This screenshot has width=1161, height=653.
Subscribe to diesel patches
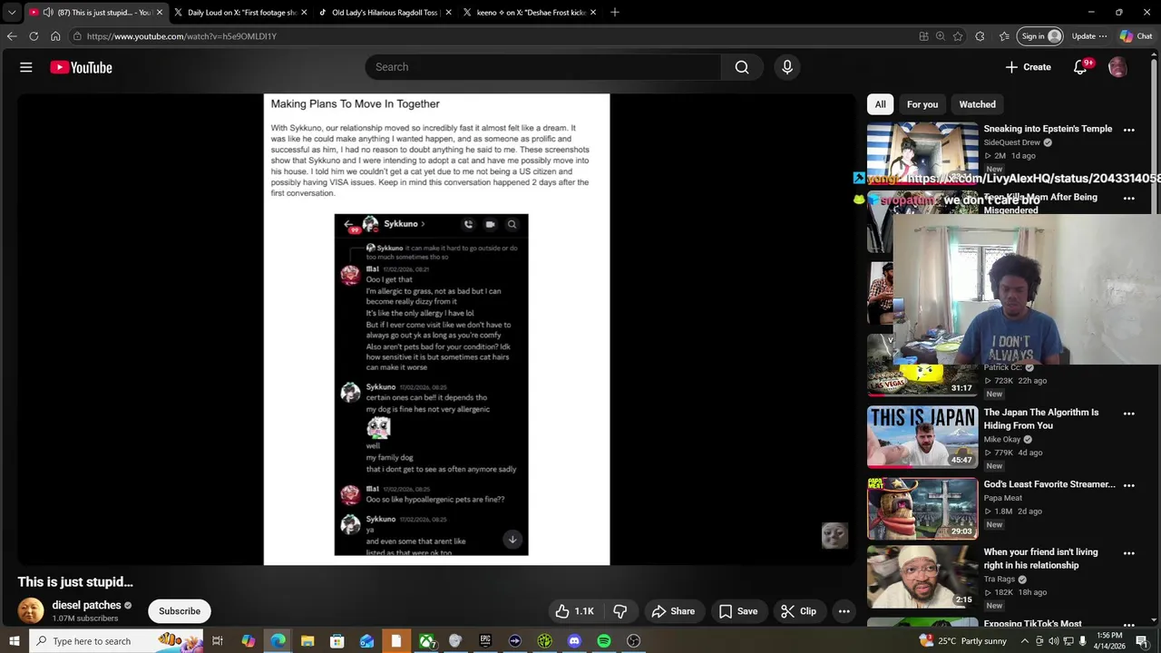pos(180,611)
